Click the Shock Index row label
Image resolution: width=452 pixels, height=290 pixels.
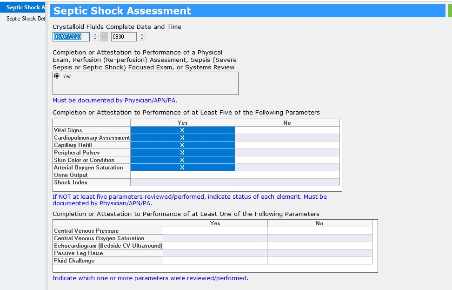[x=92, y=182]
